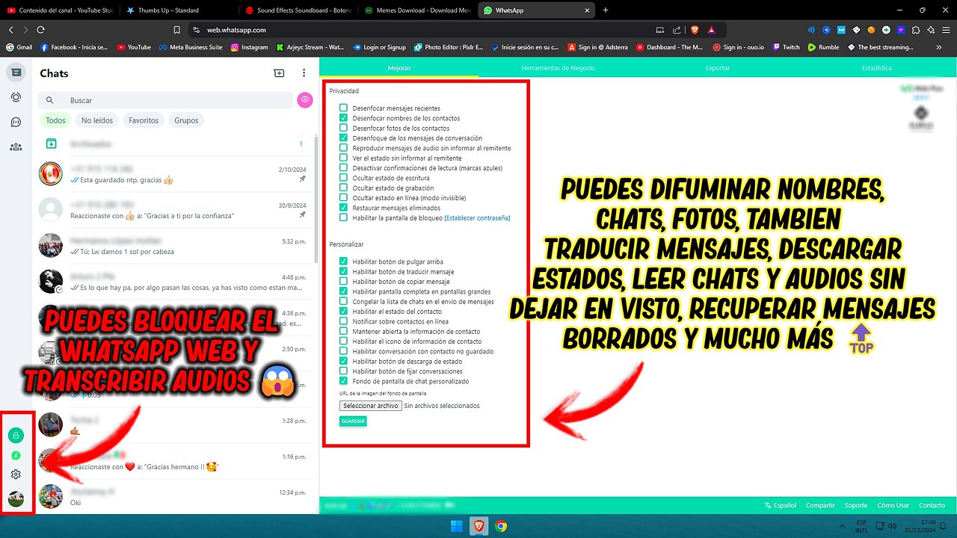
Task: Open the Twitch bookmark
Action: pyautogui.click(x=786, y=47)
